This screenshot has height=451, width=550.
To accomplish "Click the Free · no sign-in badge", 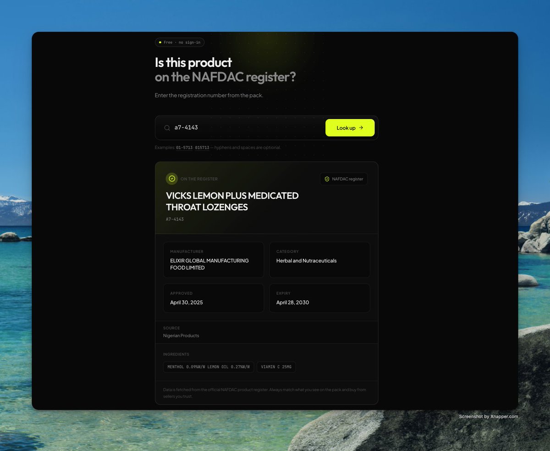I will 180,42.
